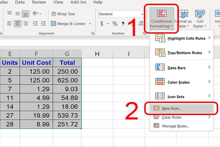Select column E header
The height and width of the screenshot is (147, 220).
[10, 54]
